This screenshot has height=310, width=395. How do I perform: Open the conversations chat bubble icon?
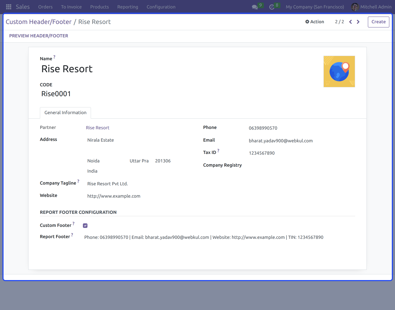(x=255, y=7)
